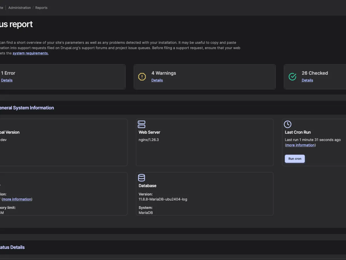This screenshot has height=260, width=346.
Task: Click the Last run 1 minute 31 seconds ago text
Action: [313, 140]
